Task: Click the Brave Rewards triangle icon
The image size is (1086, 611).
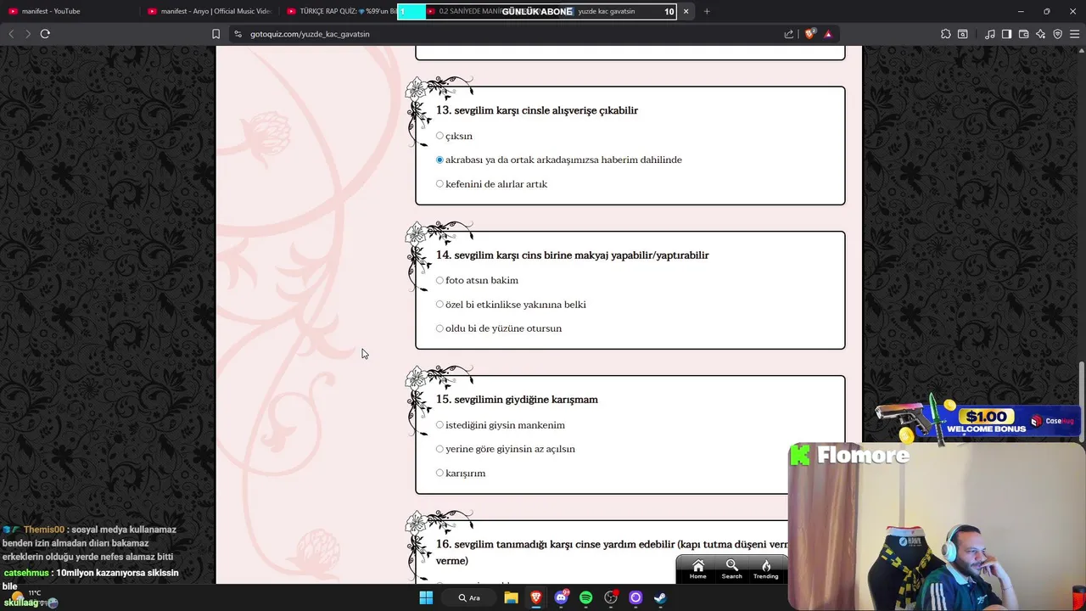Action: (828, 34)
